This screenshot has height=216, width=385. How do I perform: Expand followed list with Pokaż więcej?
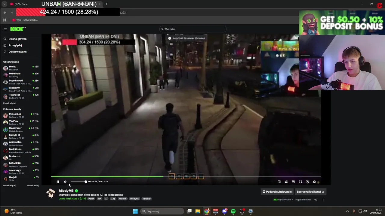9,103
